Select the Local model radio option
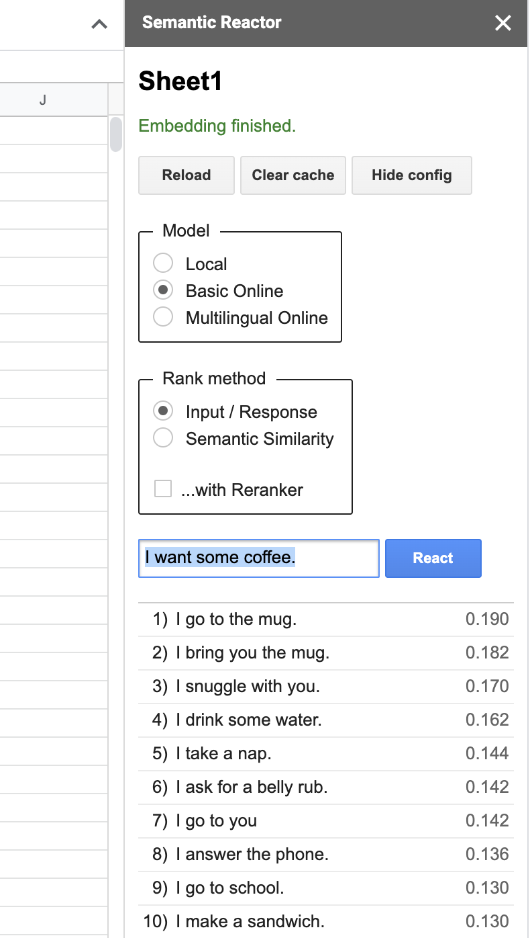 coord(163,263)
